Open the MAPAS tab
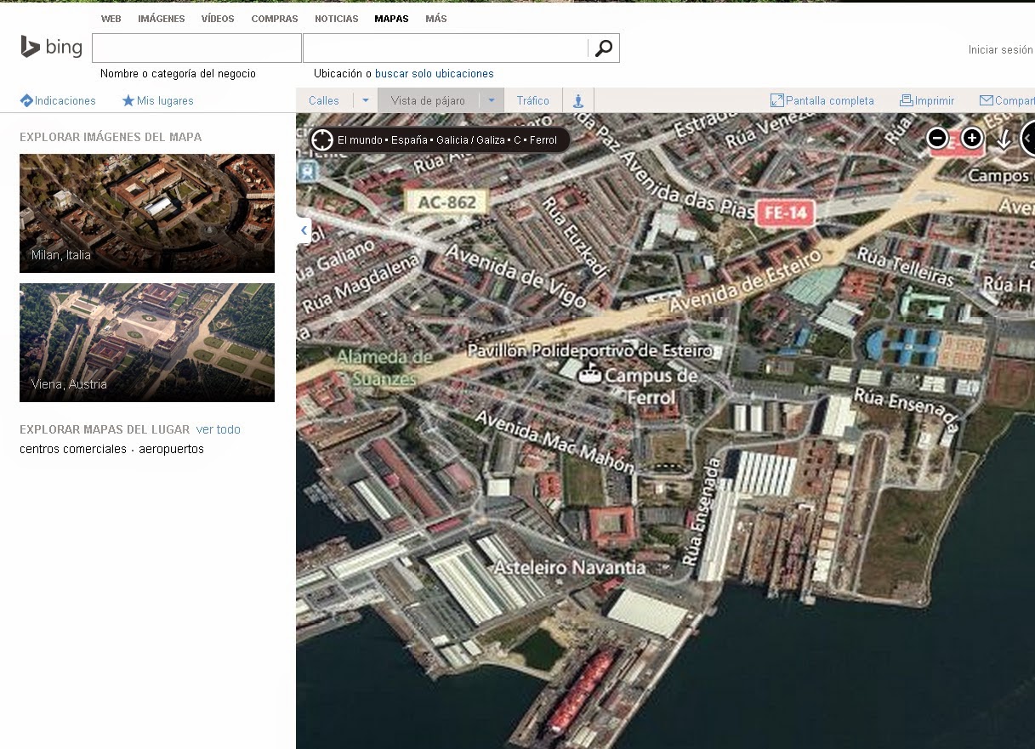The image size is (1035, 749). point(391,19)
